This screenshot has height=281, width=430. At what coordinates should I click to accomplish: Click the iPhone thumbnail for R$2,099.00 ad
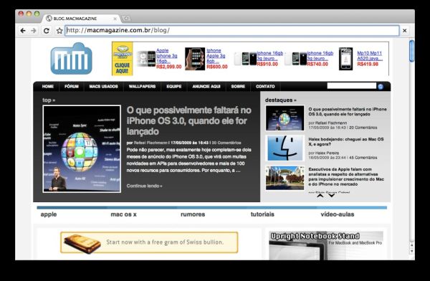pos(146,59)
